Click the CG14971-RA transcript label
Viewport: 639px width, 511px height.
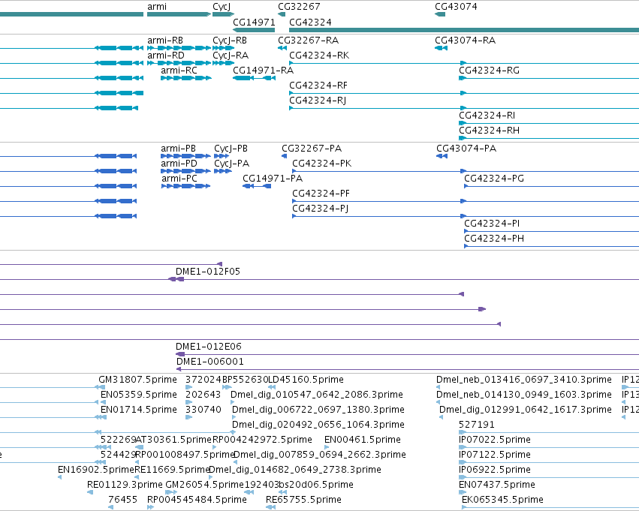264,71
